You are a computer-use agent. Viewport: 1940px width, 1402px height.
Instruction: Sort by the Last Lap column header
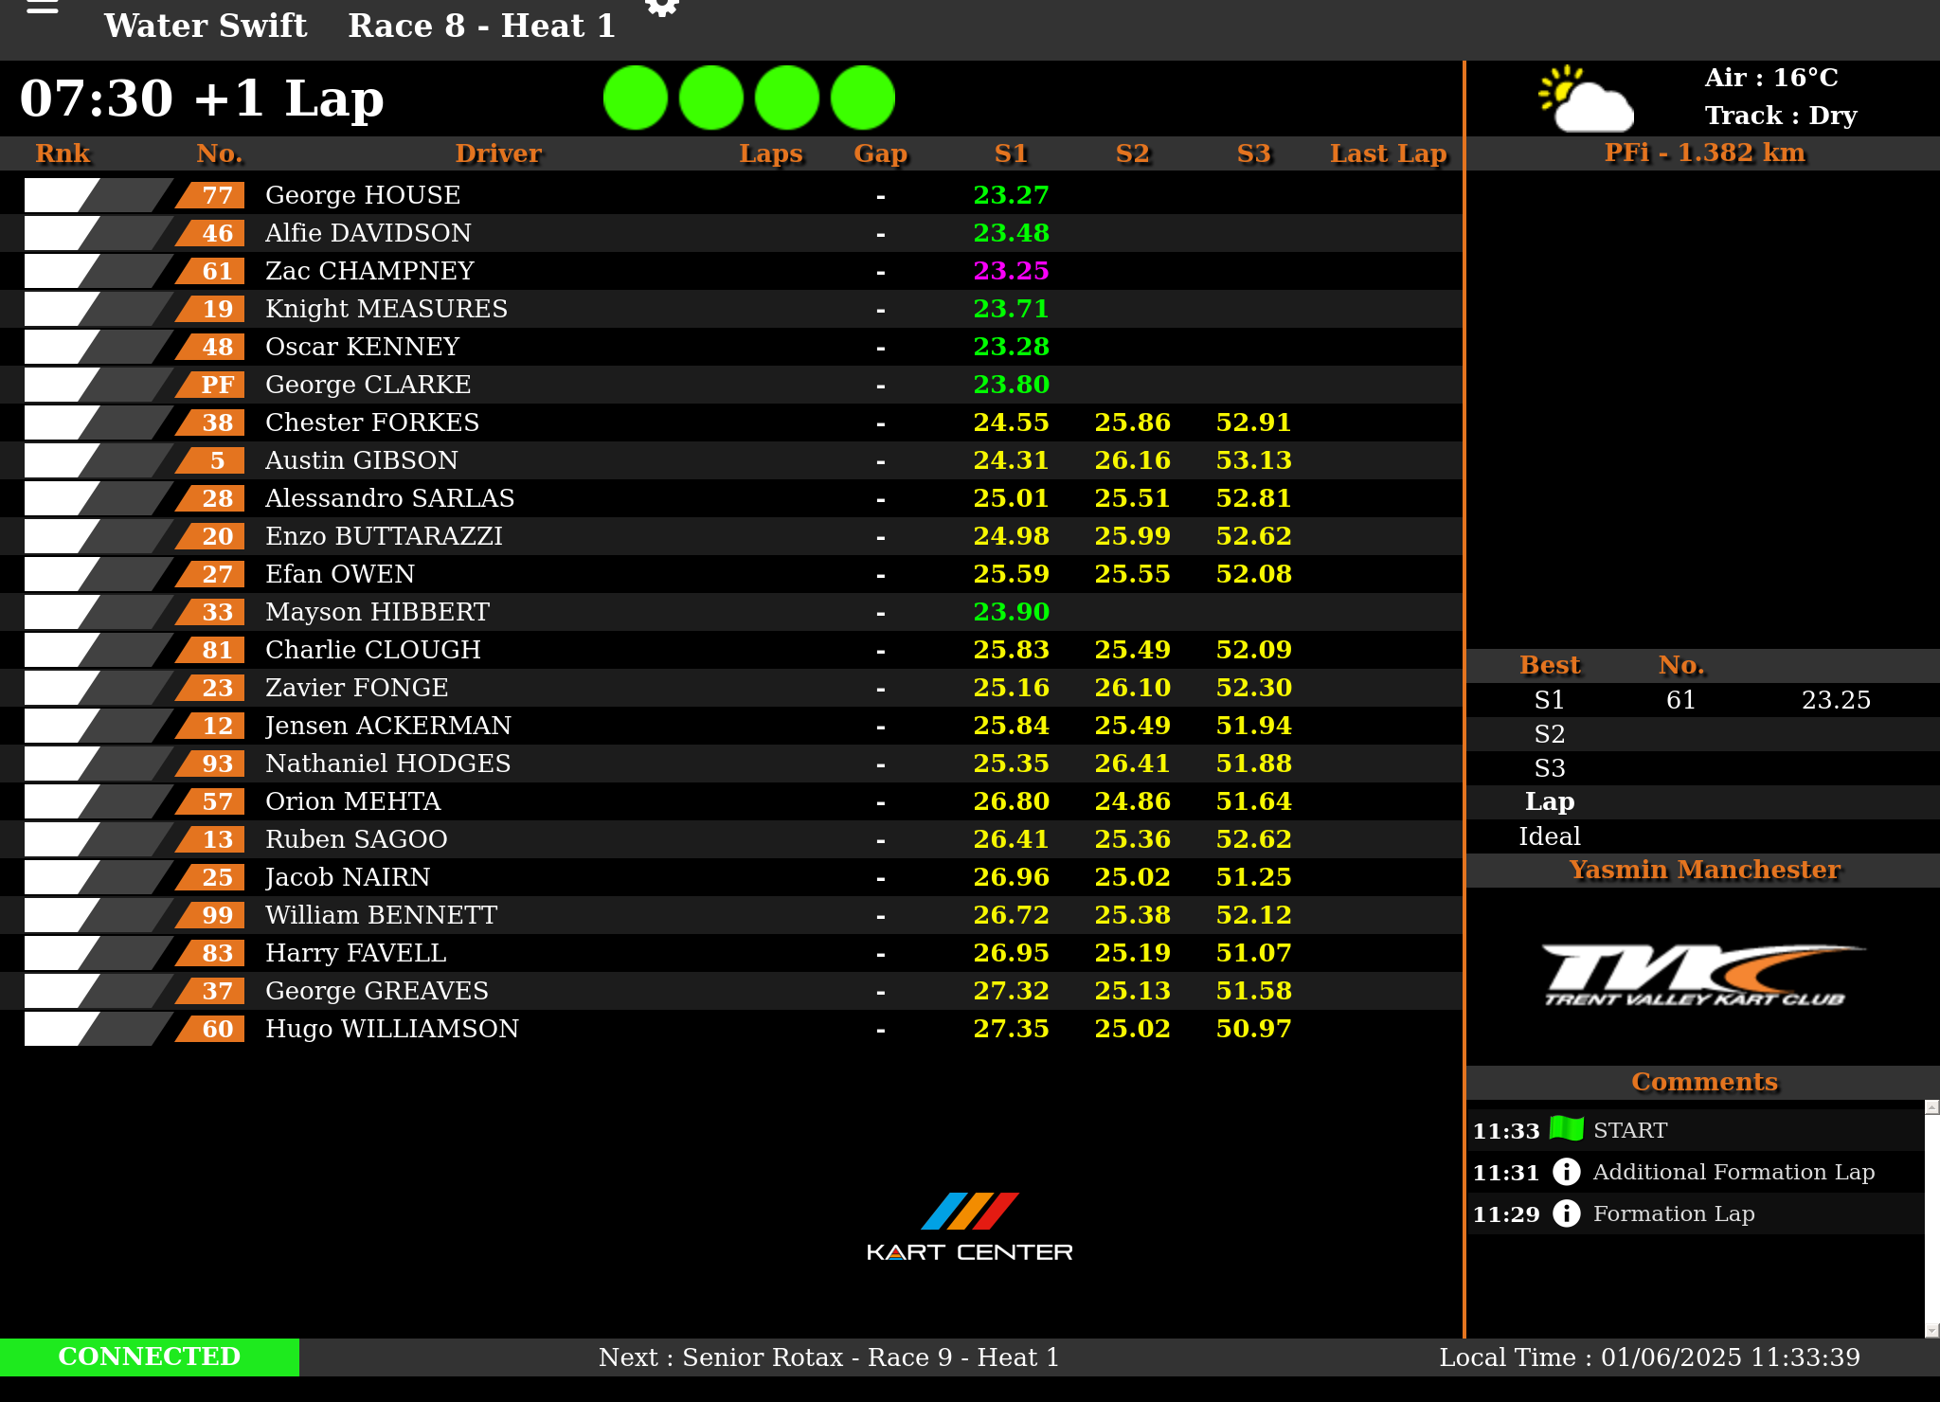1388,153
